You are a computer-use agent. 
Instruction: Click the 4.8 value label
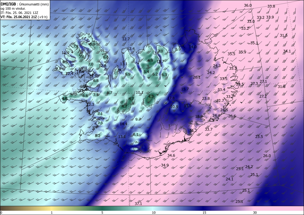coord(64,99)
